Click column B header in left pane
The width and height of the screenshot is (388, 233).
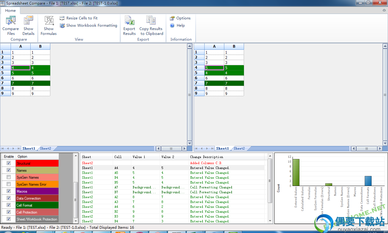(40, 46)
